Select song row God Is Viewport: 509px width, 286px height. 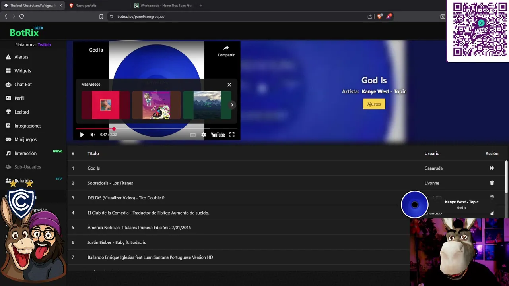[x=286, y=168]
